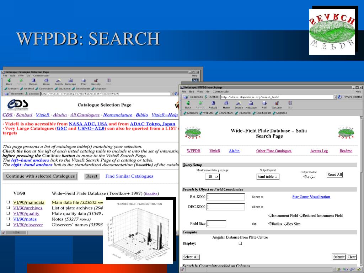Open Maximum entries per page dropdown
This screenshot has width=364, height=273.
pos(212,177)
